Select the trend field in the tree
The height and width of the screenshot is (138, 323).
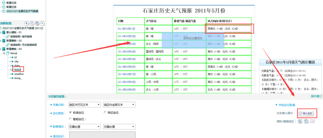tap(17, 70)
